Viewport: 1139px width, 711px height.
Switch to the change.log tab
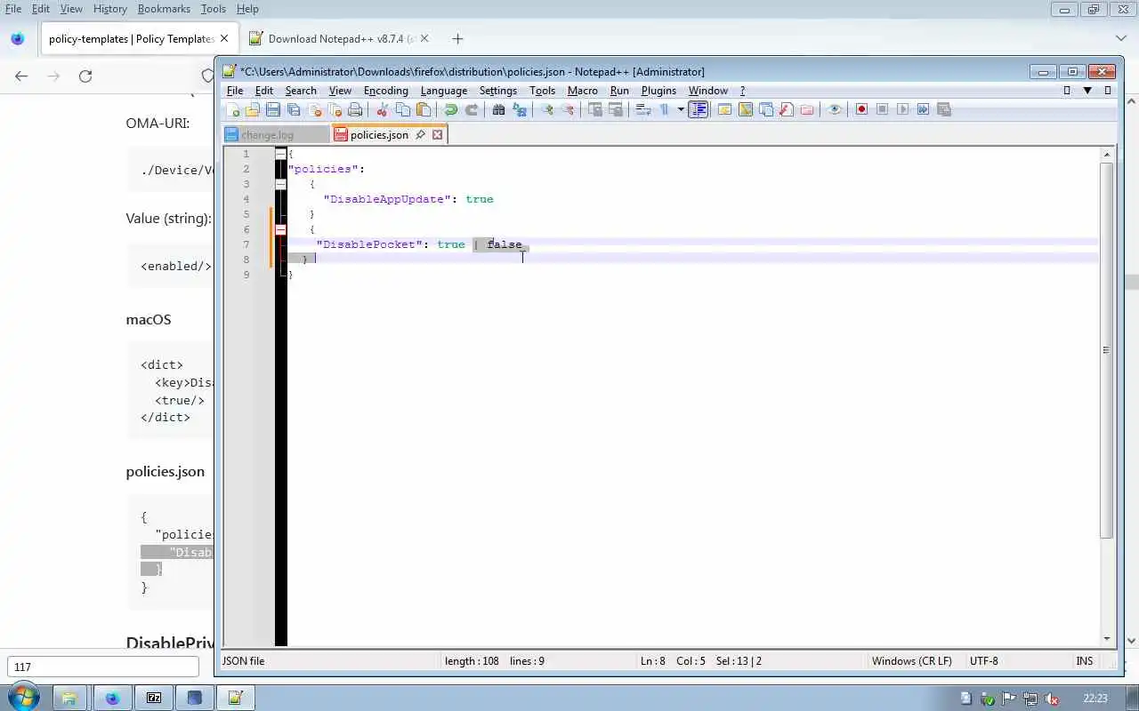pos(276,135)
